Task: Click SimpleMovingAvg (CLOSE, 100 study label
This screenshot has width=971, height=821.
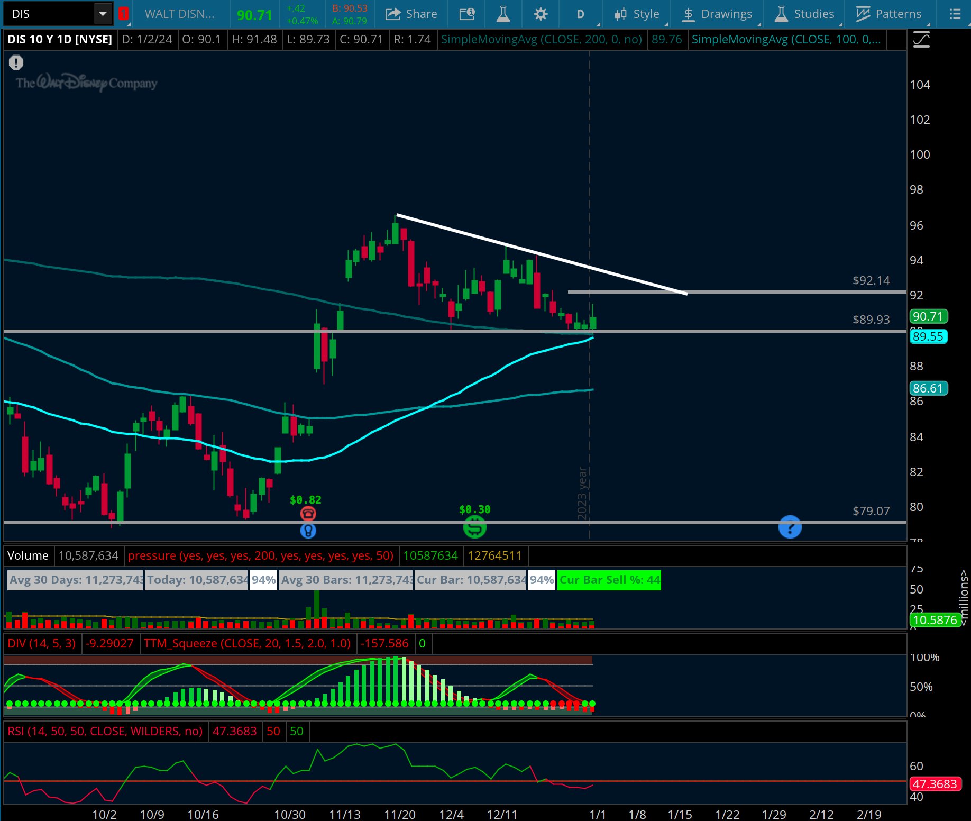Action: click(786, 40)
